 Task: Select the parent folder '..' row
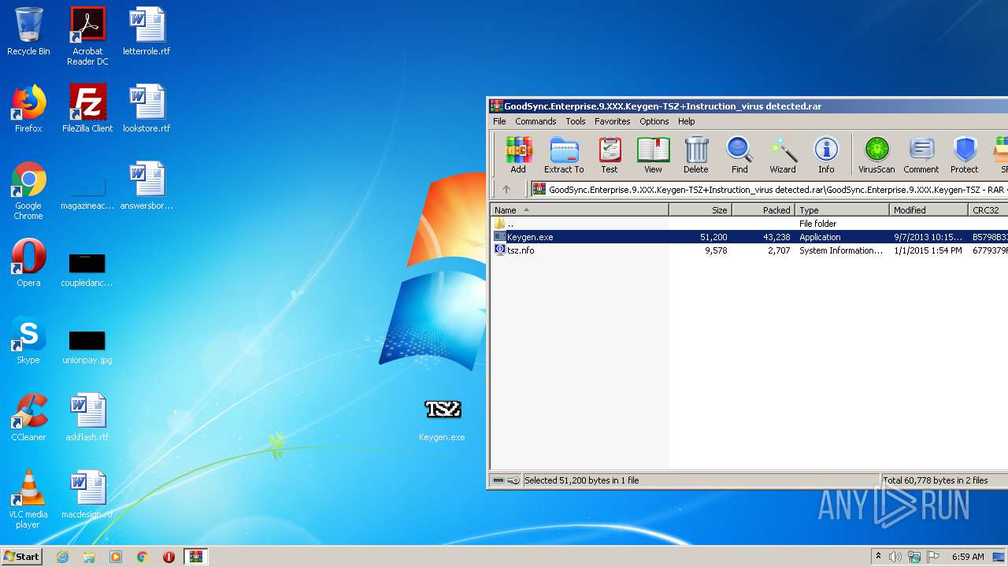click(x=749, y=224)
